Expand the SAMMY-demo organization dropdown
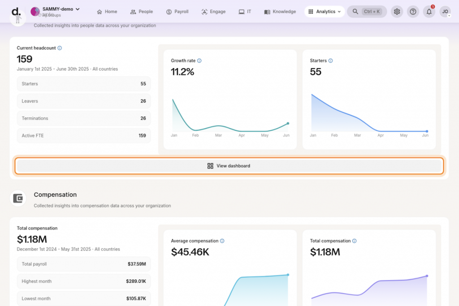 pyautogui.click(x=76, y=9)
